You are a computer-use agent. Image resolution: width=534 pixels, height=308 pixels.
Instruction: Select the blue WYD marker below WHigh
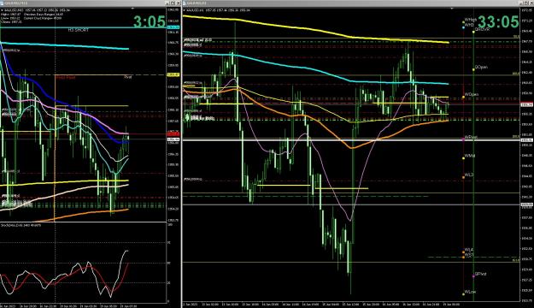click(463, 27)
